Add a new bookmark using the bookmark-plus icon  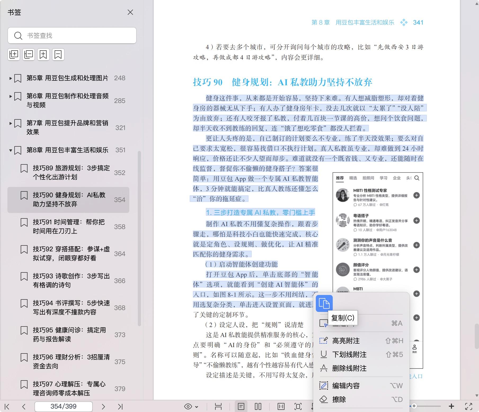pyautogui.click(x=43, y=55)
